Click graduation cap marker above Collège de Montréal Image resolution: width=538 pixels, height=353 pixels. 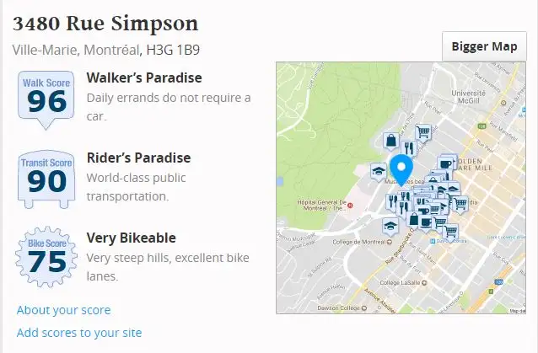[x=389, y=225]
